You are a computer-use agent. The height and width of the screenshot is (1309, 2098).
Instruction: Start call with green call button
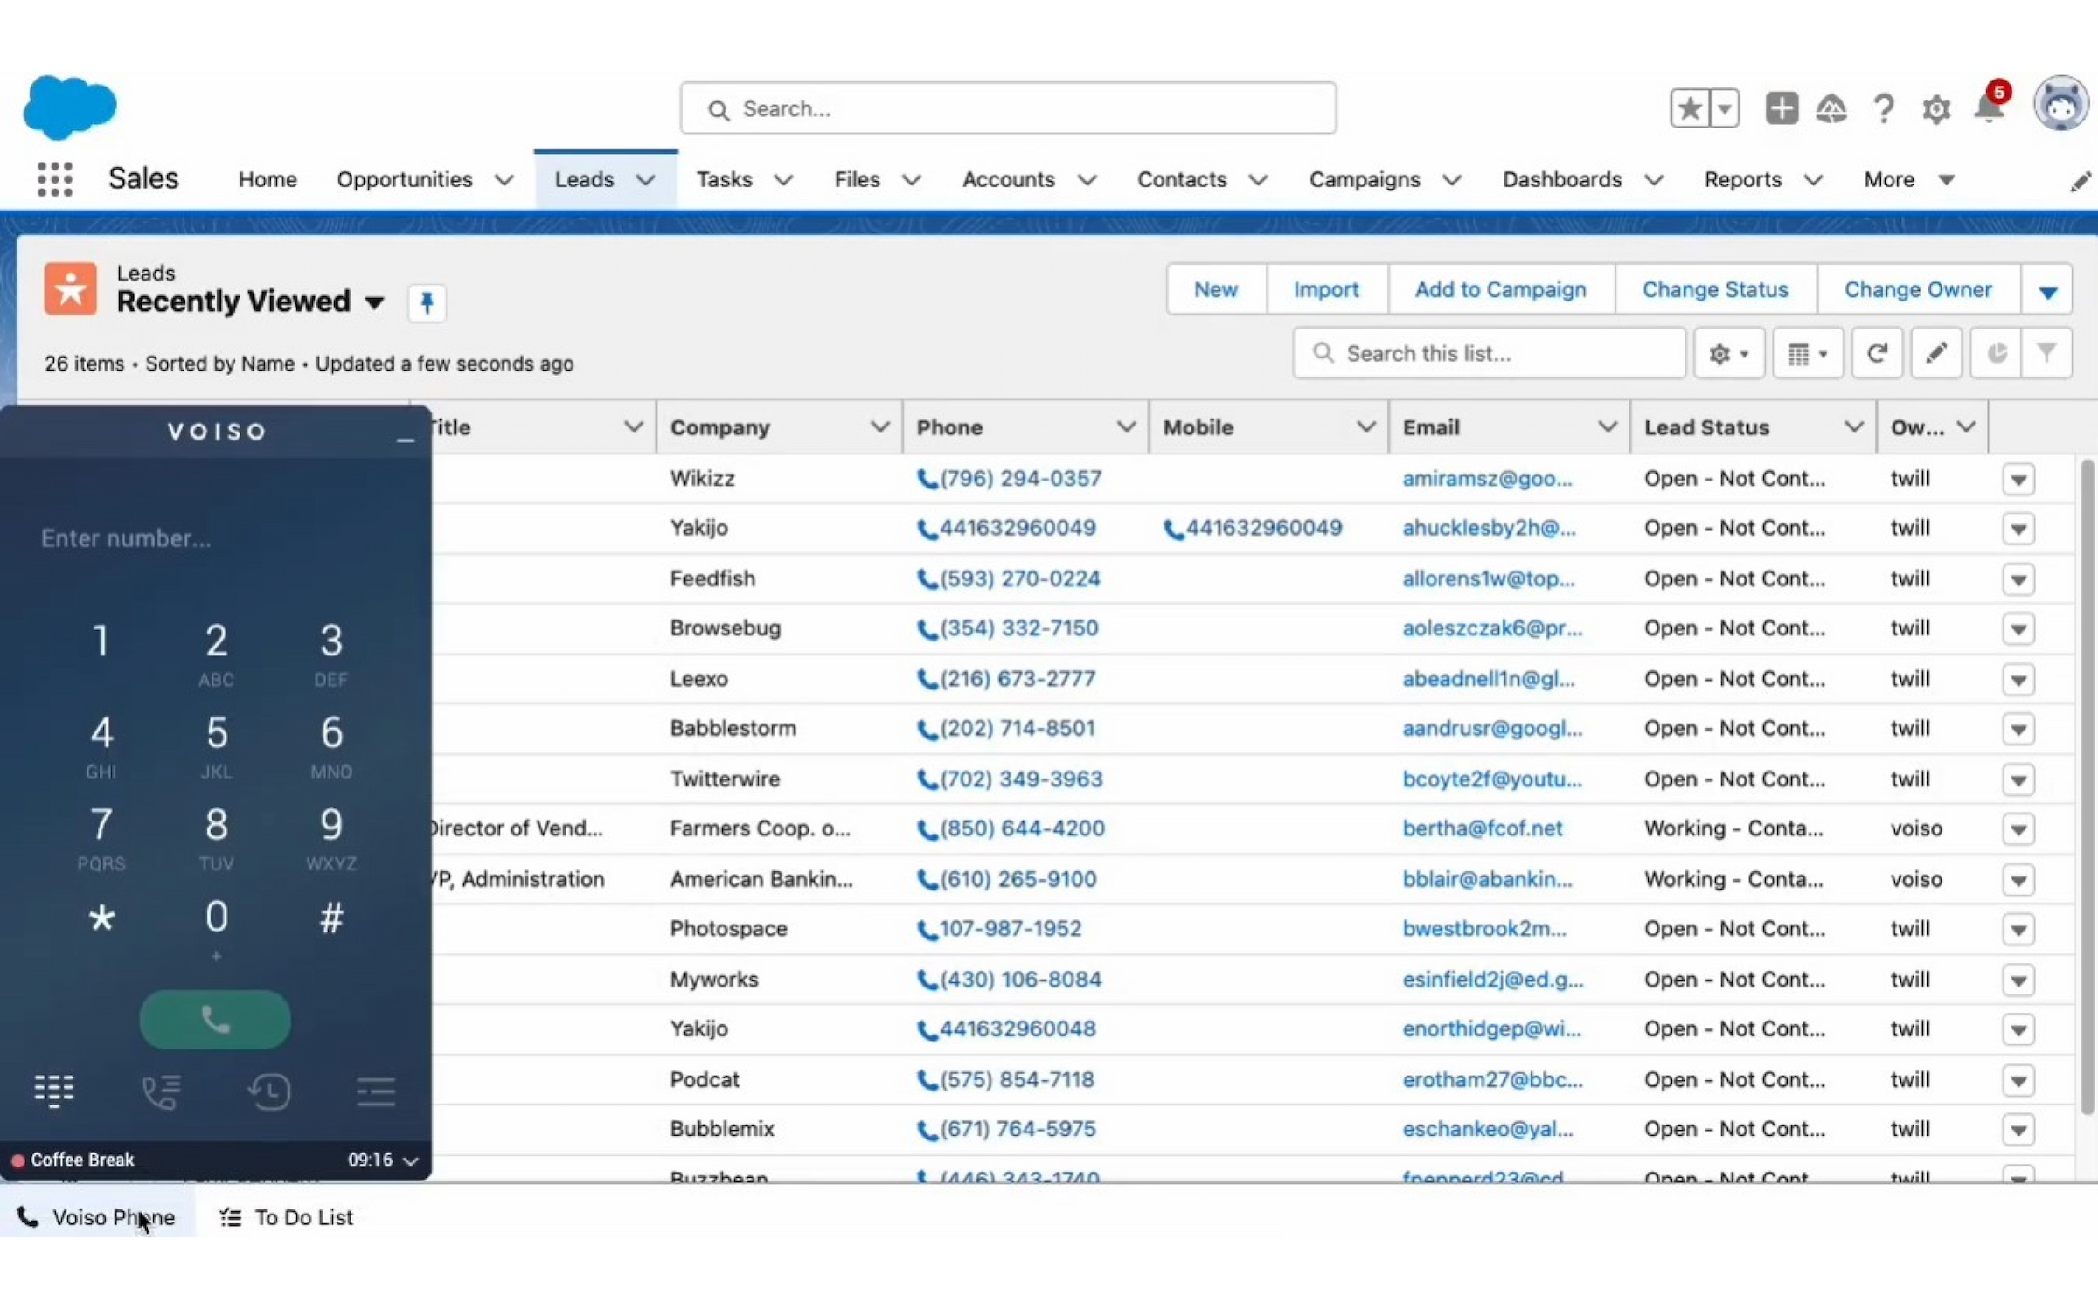(215, 1019)
